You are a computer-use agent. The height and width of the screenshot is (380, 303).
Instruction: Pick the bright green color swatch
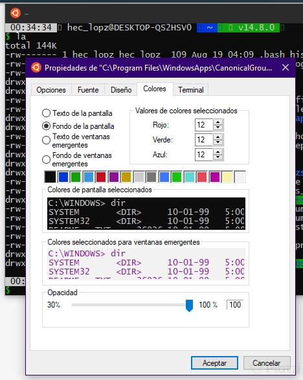[x=177, y=177]
